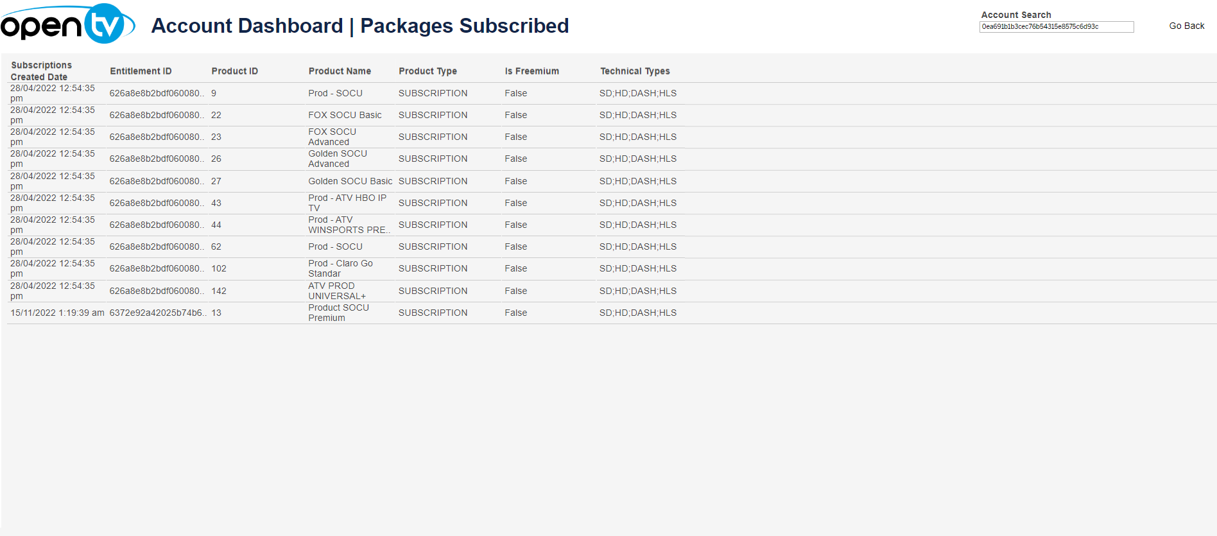Click the Product Type column header
The height and width of the screenshot is (536, 1217).
coord(427,71)
